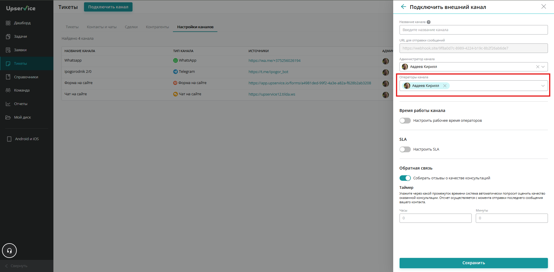Image resolution: width=554 pixels, height=272 pixels.
Task: Click the Telegram channel type icon
Action: click(175, 72)
